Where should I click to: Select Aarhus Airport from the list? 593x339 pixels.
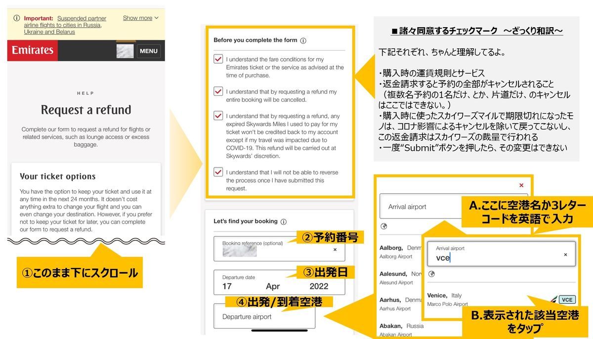click(x=400, y=303)
